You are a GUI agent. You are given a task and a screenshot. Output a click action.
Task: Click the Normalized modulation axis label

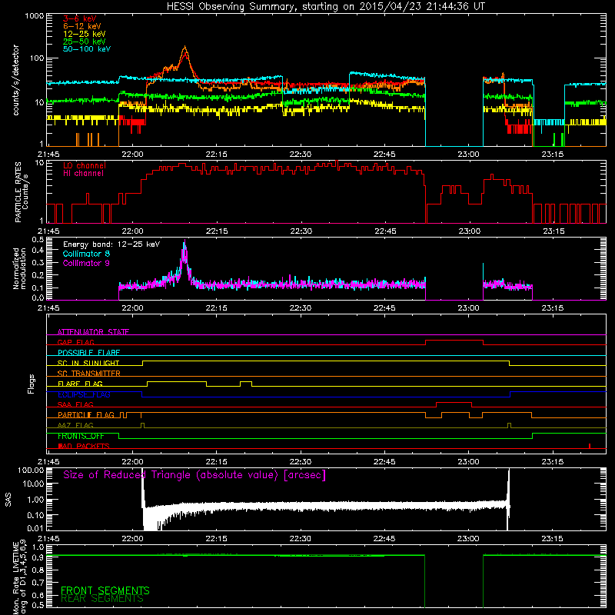(19, 268)
